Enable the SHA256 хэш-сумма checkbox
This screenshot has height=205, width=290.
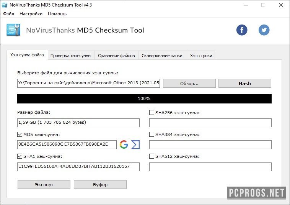[152, 113]
